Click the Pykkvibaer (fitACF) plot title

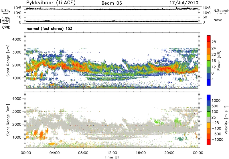coord(51,3)
